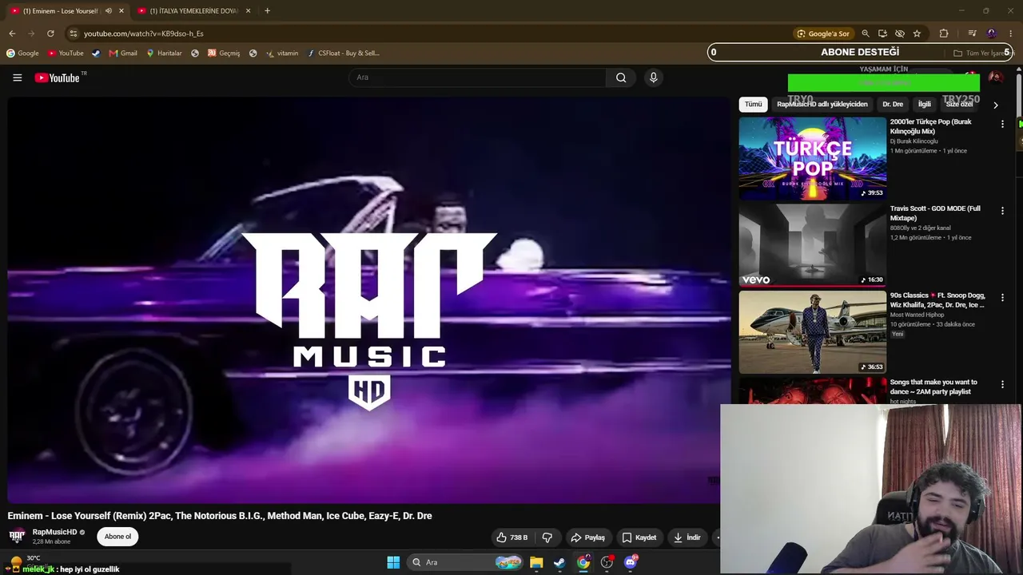Open options for Travis Scott GOD MODE video
1023x575 pixels.
click(1002, 211)
